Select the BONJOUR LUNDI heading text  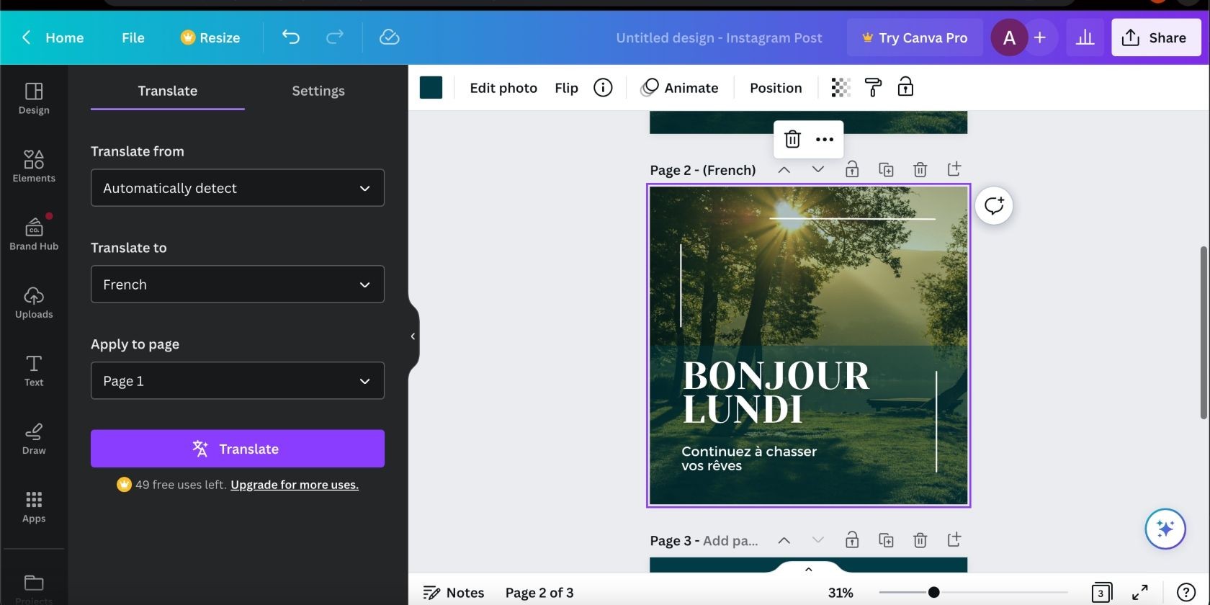(x=776, y=393)
